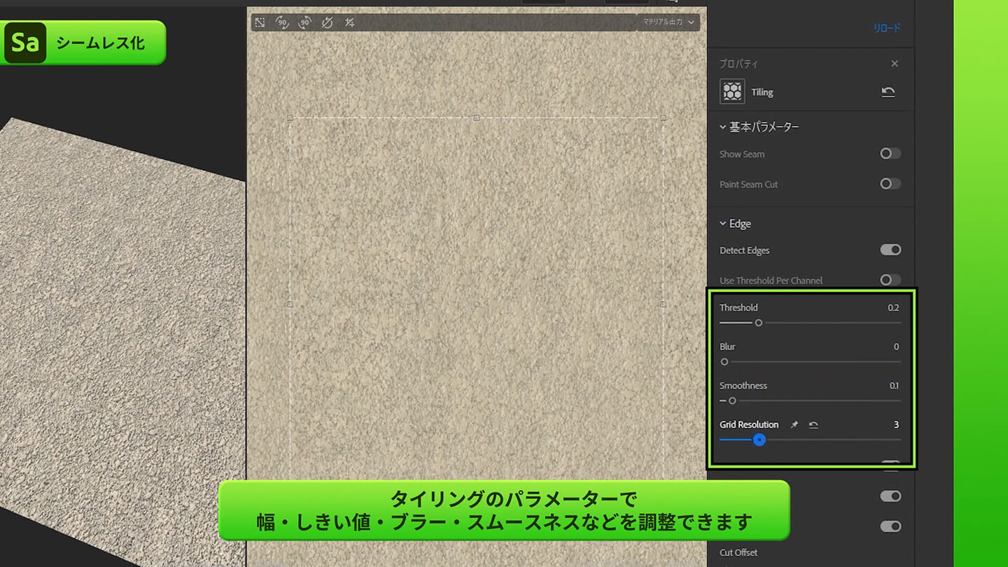Click the Cut Offset label
Image resolution: width=1008 pixels, height=567 pixels.
738,552
